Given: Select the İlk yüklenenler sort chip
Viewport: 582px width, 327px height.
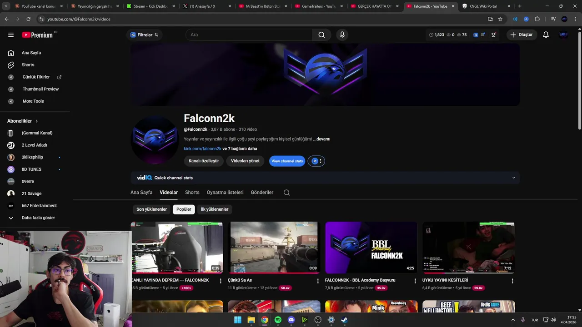Looking at the screenshot, I should click(x=215, y=209).
